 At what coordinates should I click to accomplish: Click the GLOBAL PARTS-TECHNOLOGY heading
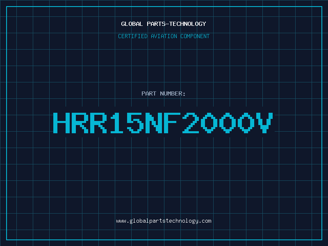tap(164, 24)
